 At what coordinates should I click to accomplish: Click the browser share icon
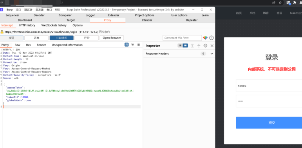coord(274,2)
